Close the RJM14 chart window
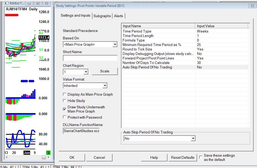257x168 pixels. click(46, 3)
